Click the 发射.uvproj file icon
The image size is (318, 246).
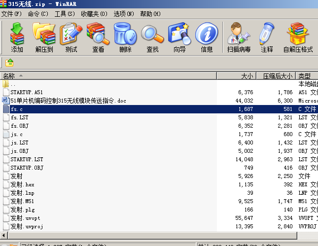pos(6,226)
